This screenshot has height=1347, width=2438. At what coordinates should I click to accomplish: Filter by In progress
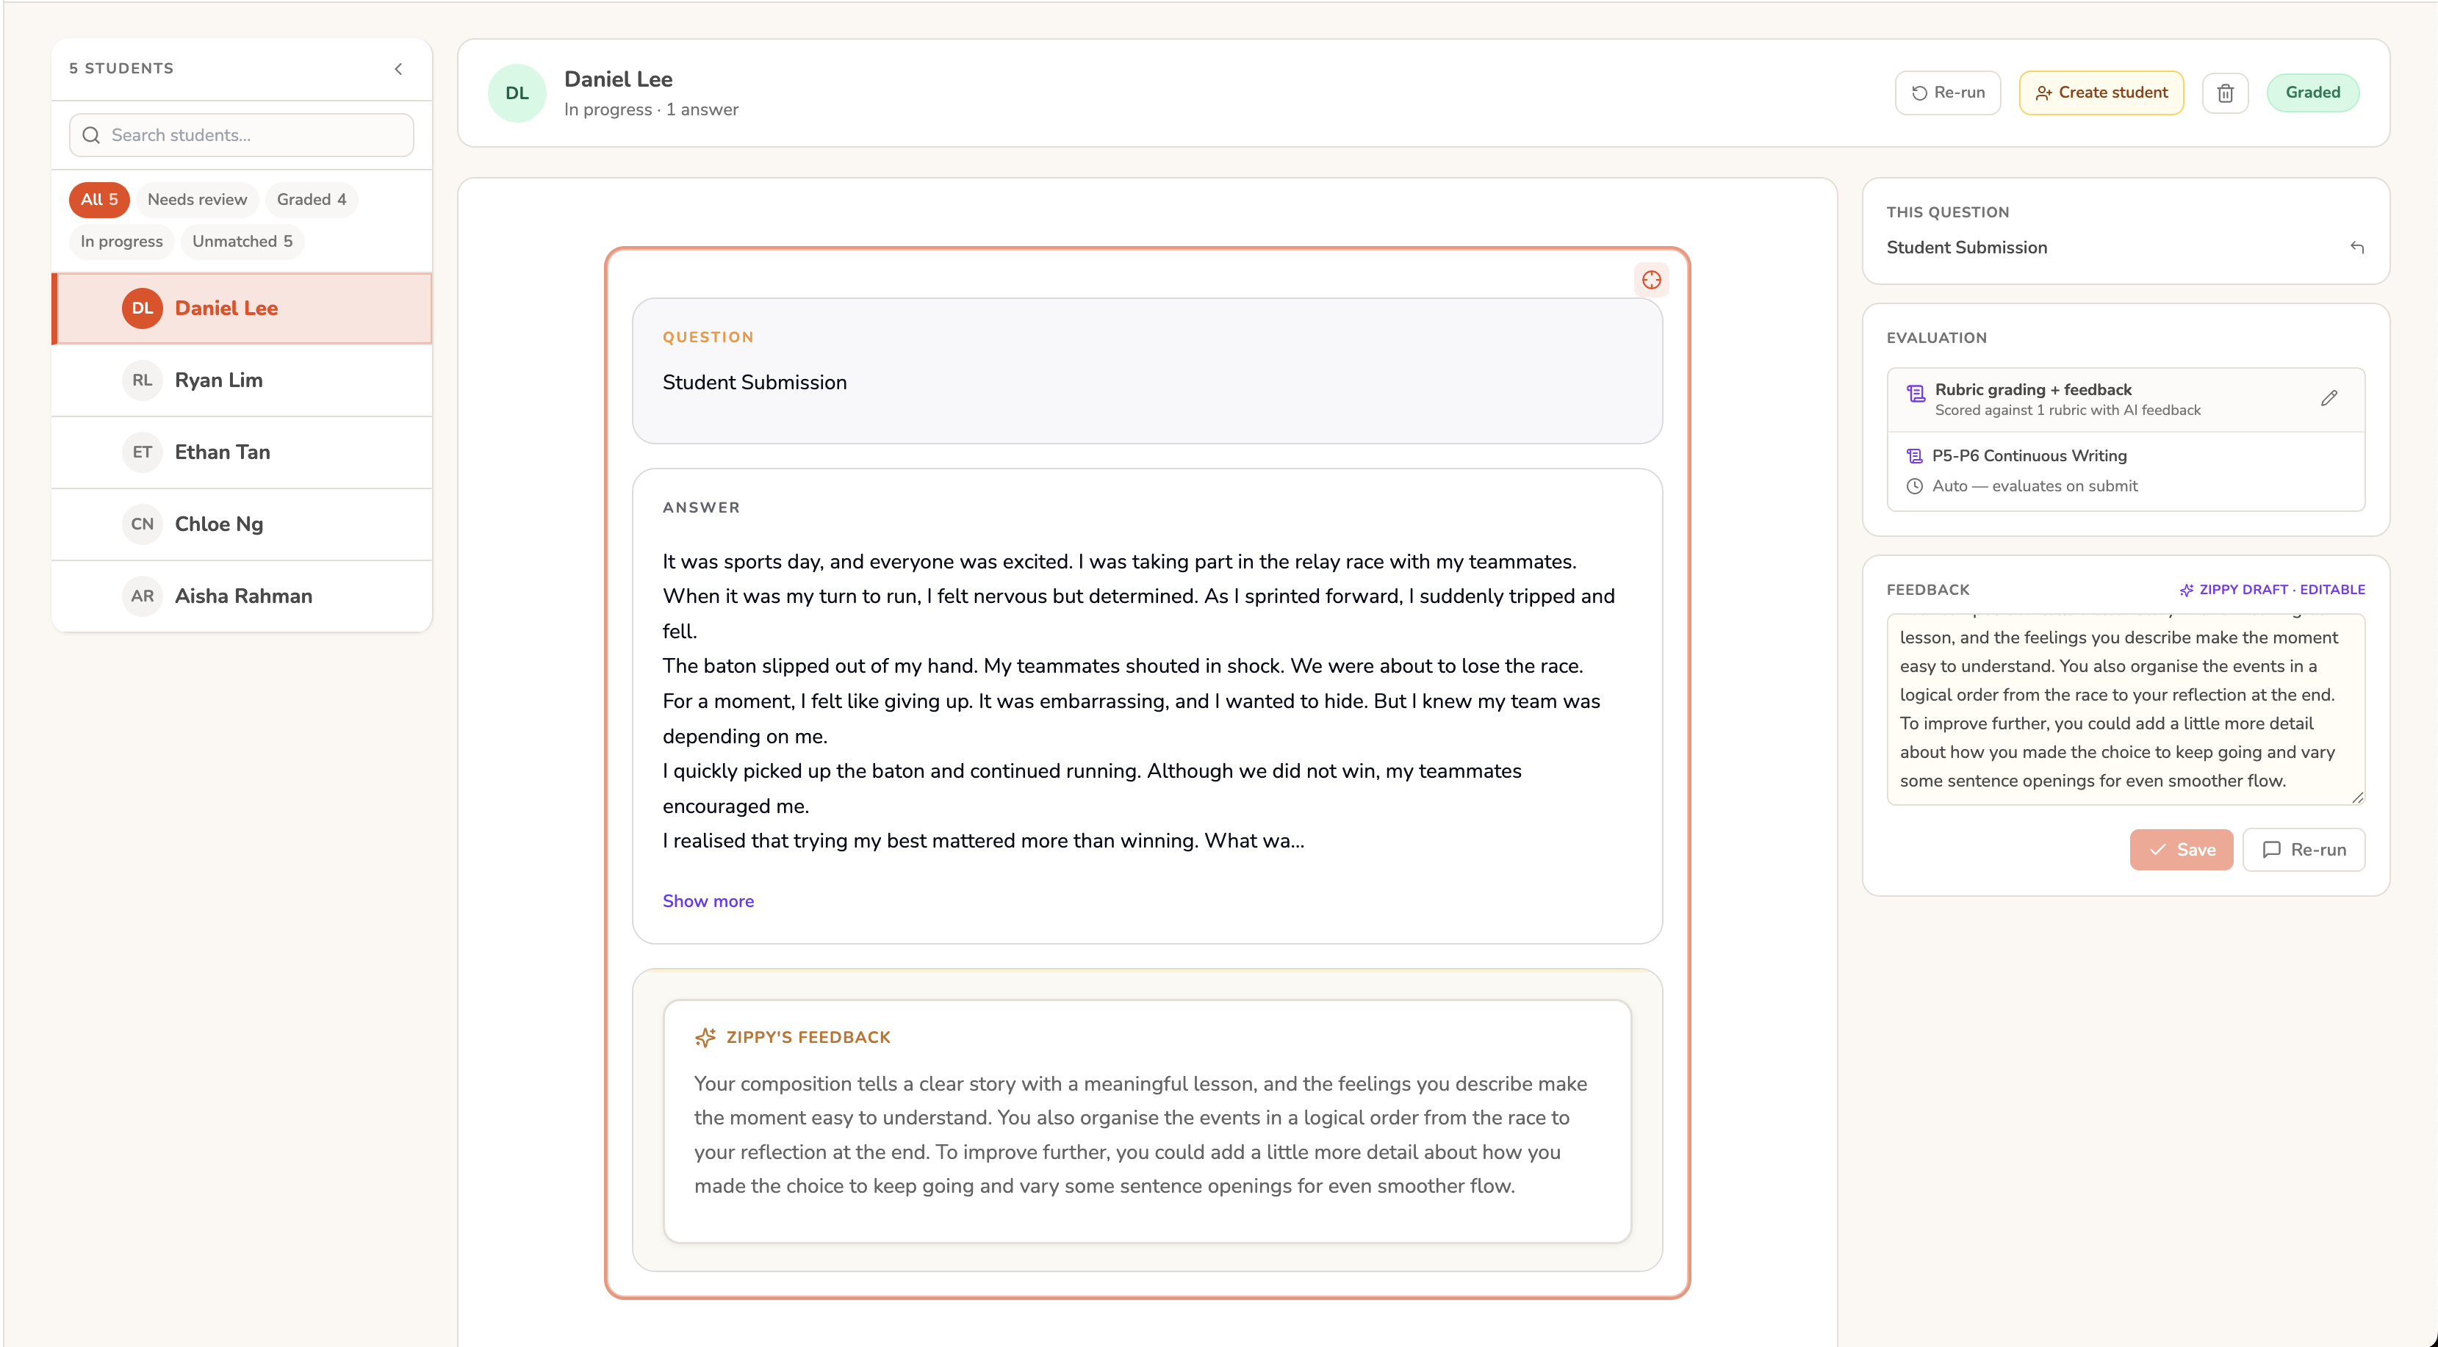(121, 241)
